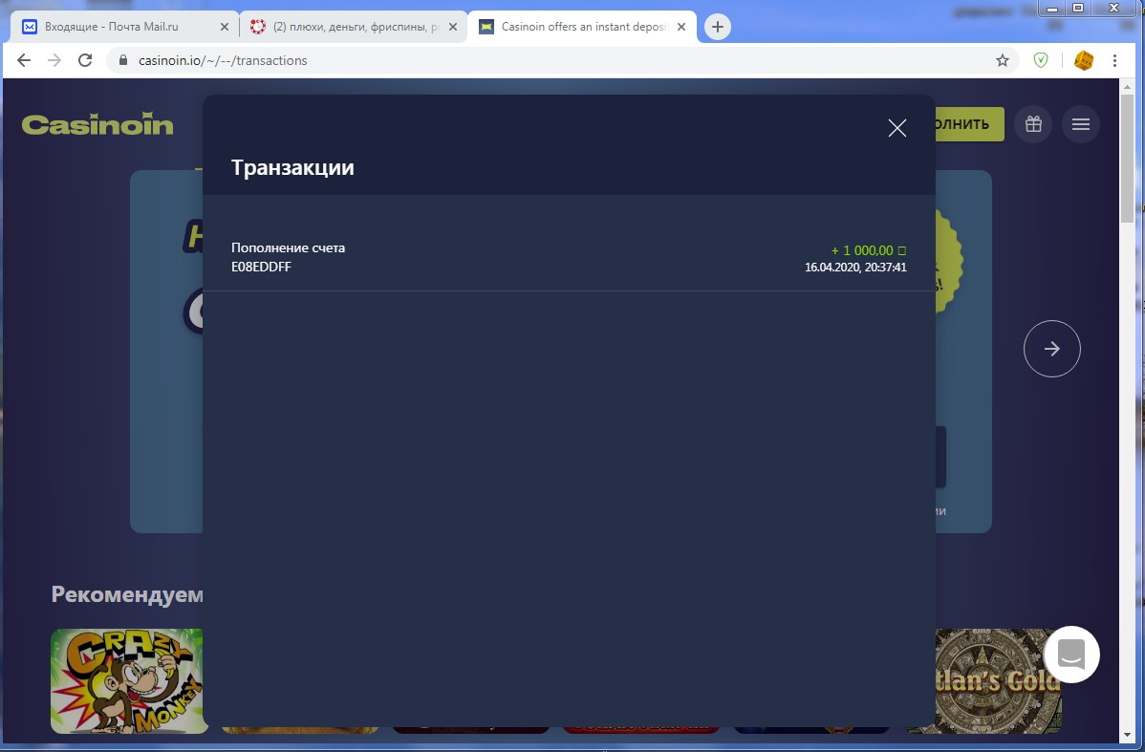Image resolution: width=1145 pixels, height=752 pixels.
Task: Open a new browser tab
Action: coord(717,27)
